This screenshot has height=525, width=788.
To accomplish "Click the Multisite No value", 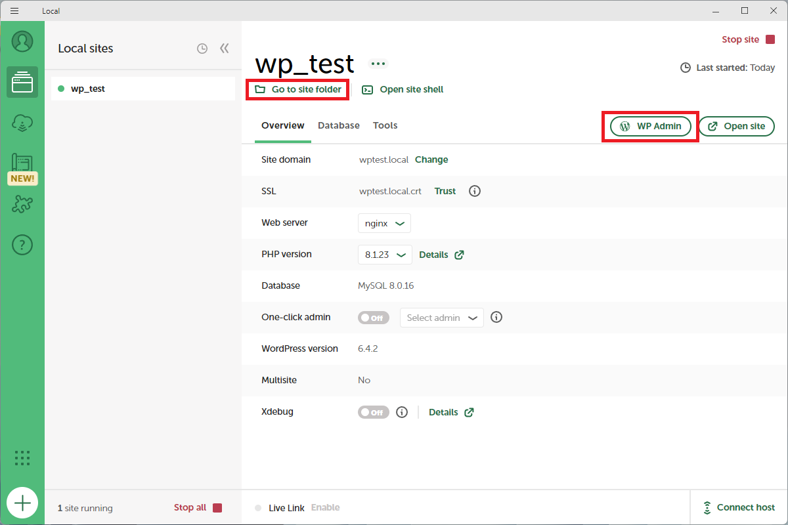I will [x=364, y=380].
